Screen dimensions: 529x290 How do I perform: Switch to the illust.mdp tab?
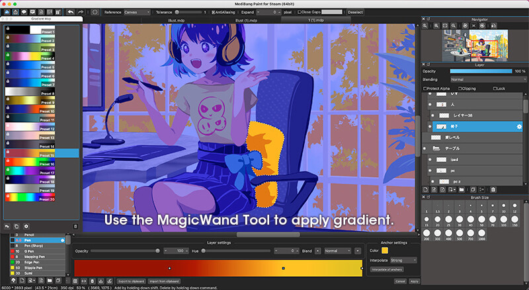coord(176,20)
